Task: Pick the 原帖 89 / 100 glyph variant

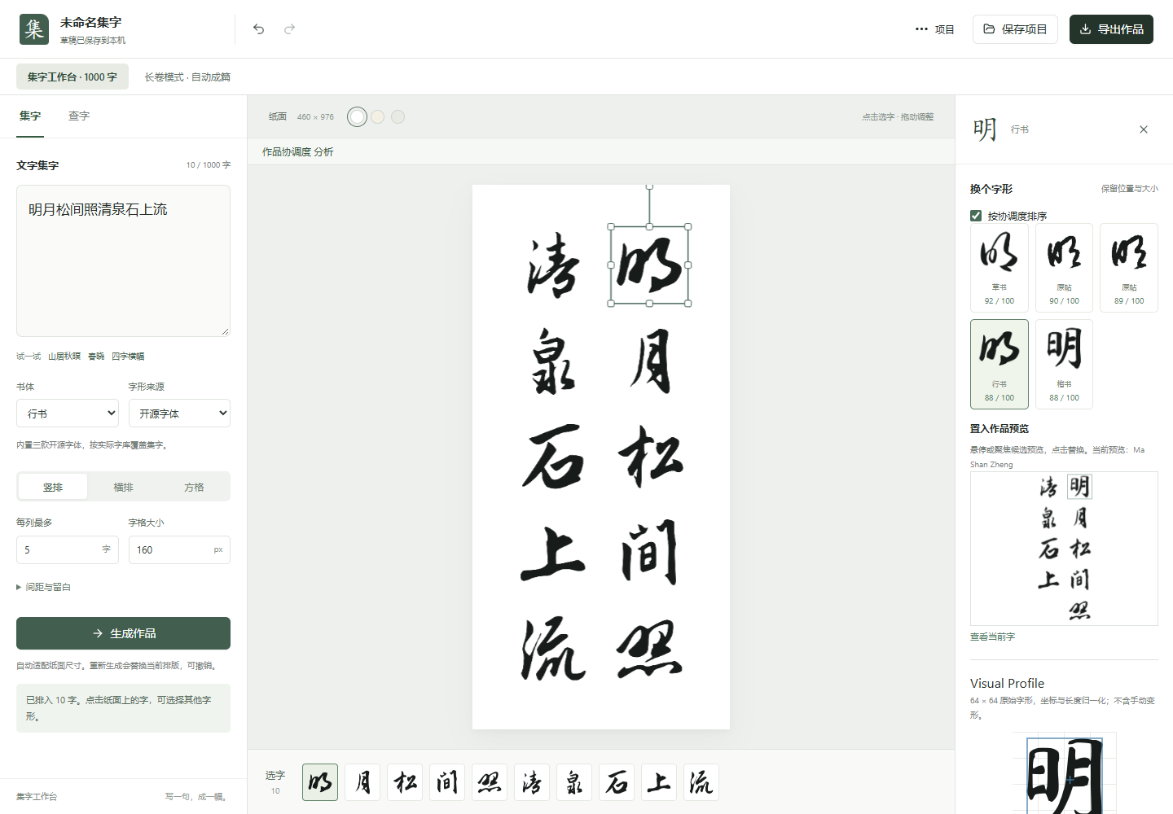Action: pyautogui.click(x=1129, y=267)
